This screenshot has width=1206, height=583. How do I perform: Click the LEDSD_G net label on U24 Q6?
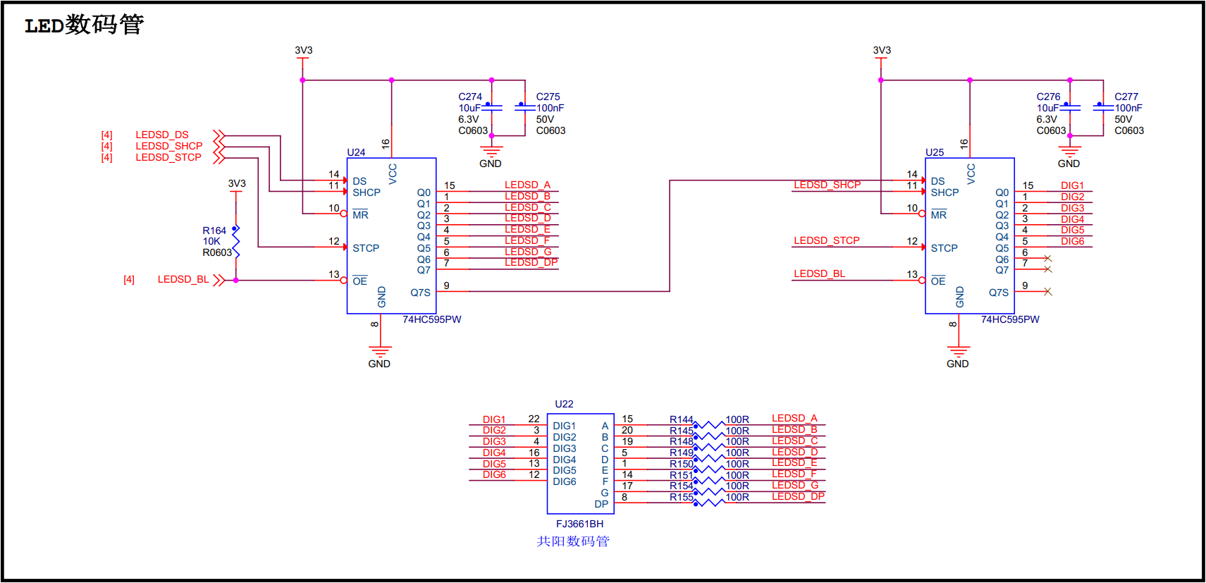click(528, 252)
